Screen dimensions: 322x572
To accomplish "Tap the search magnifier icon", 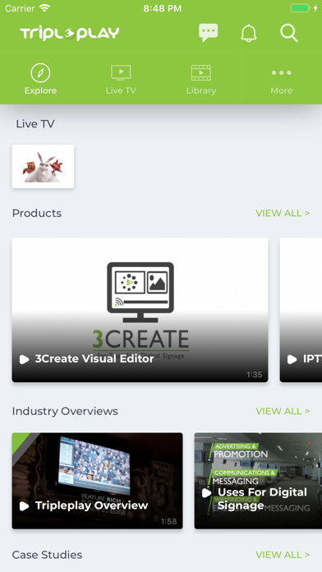I will pyautogui.click(x=289, y=33).
